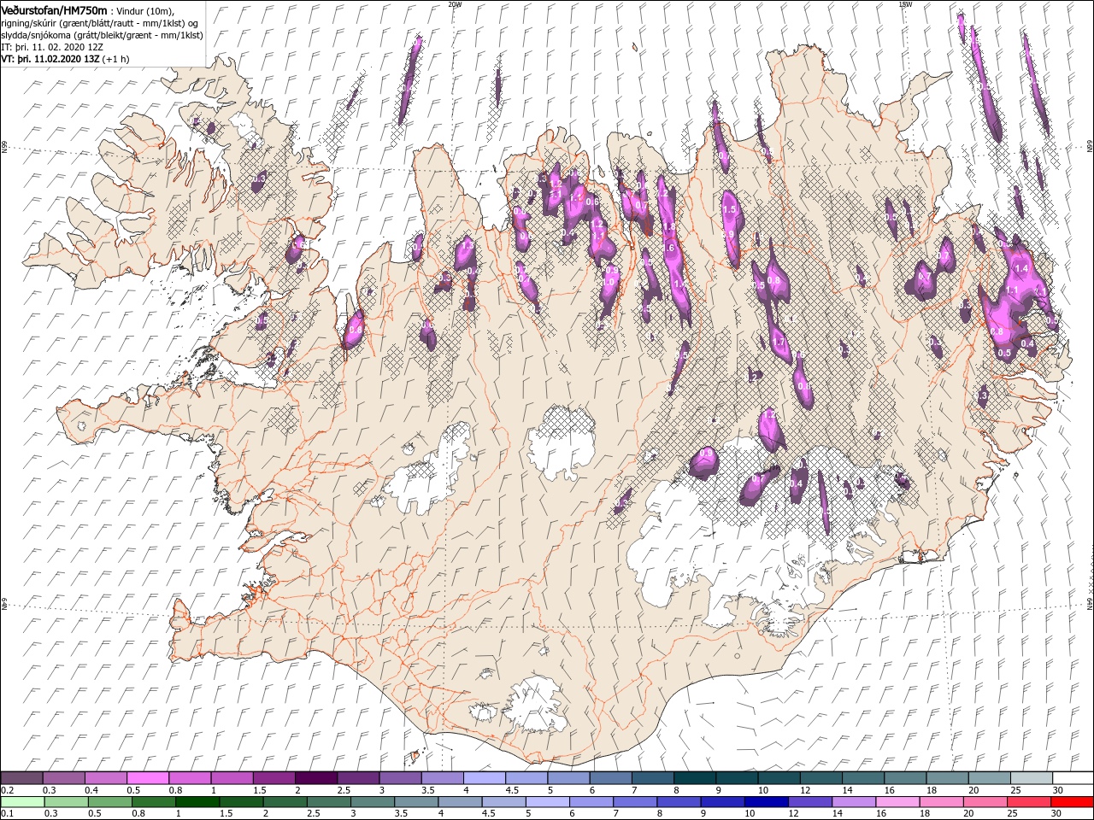Click upper legend dark teal swatch between 8 and 9

[694, 778]
